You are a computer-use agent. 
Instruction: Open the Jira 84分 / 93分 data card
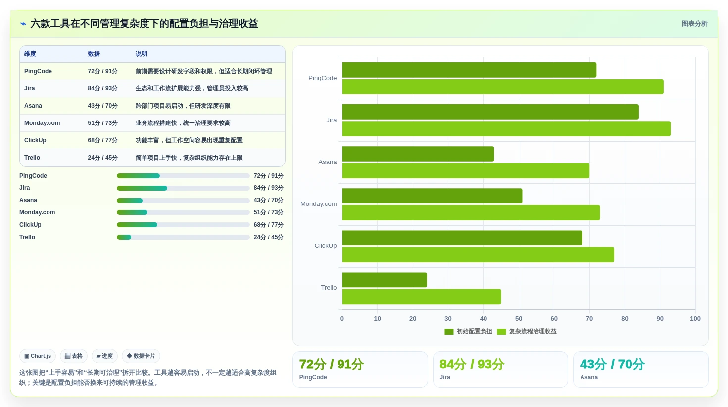tap(500, 369)
